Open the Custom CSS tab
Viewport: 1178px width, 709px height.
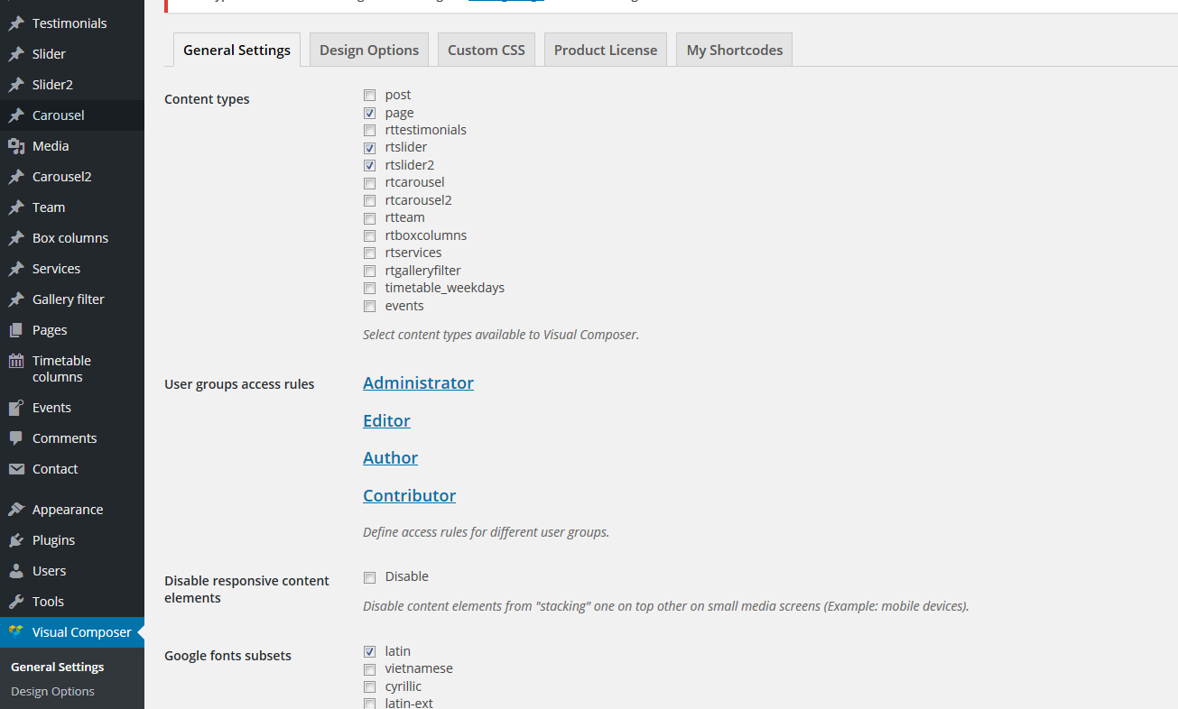tap(486, 51)
